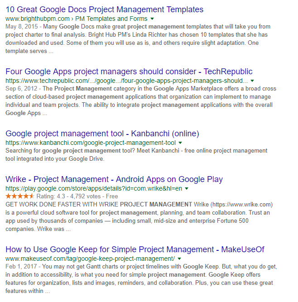Expand dropdown arrow next to play.google.com URL

187,188
